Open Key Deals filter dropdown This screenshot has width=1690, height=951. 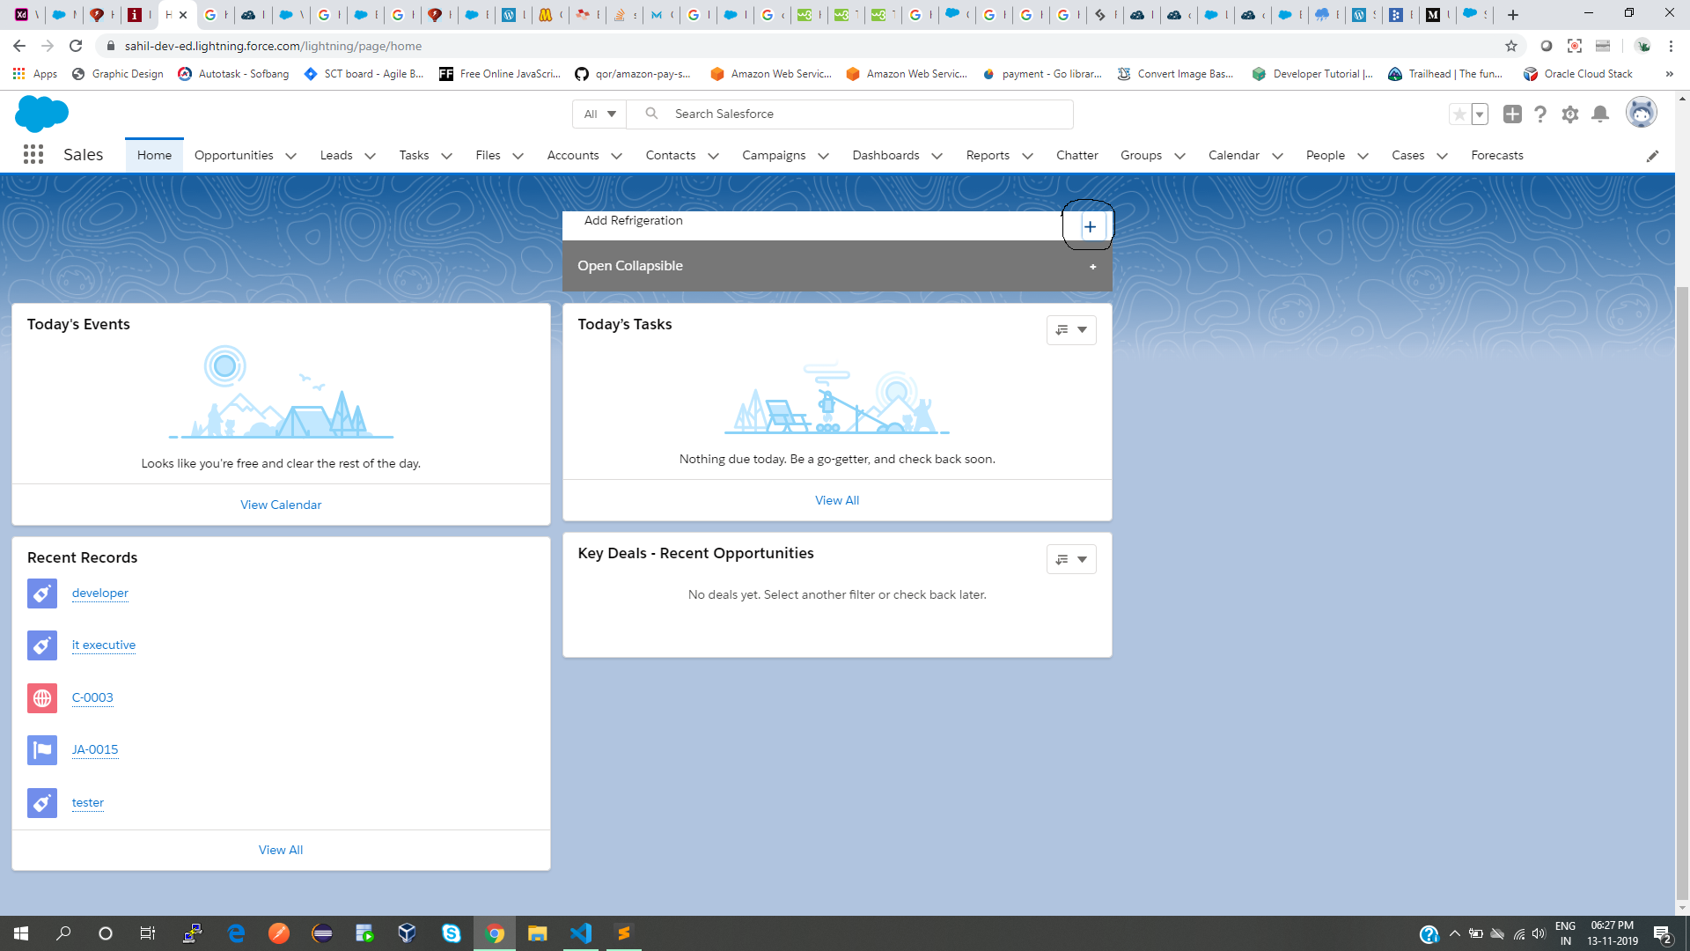1071,559
